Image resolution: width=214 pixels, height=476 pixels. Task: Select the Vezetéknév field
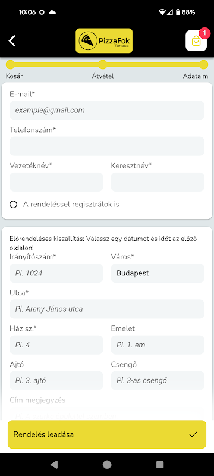56,182
